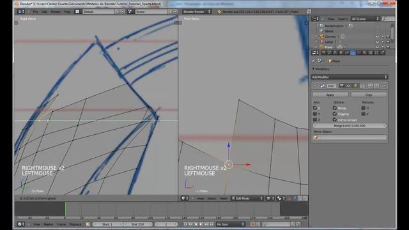The height and width of the screenshot is (230, 409).
Task: Remove the Mirror modifier with X
Action: tap(385, 86)
